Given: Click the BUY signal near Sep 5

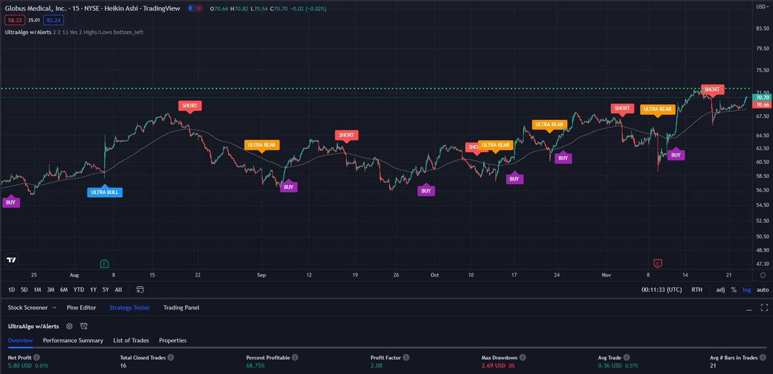Looking at the screenshot, I should (289, 187).
